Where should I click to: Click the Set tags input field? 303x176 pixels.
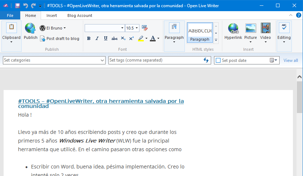[x=155, y=60]
